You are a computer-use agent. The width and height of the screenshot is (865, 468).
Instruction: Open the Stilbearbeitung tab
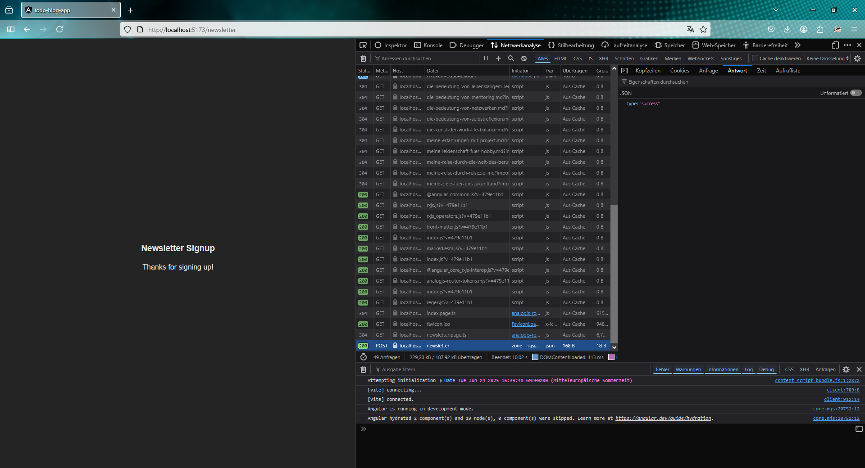571,45
